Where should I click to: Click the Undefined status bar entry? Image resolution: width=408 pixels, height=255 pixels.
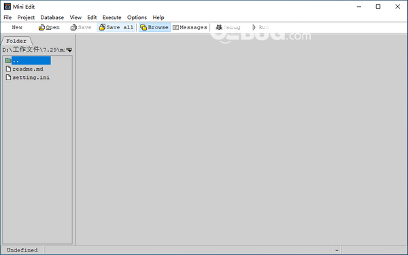(x=22, y=250)
